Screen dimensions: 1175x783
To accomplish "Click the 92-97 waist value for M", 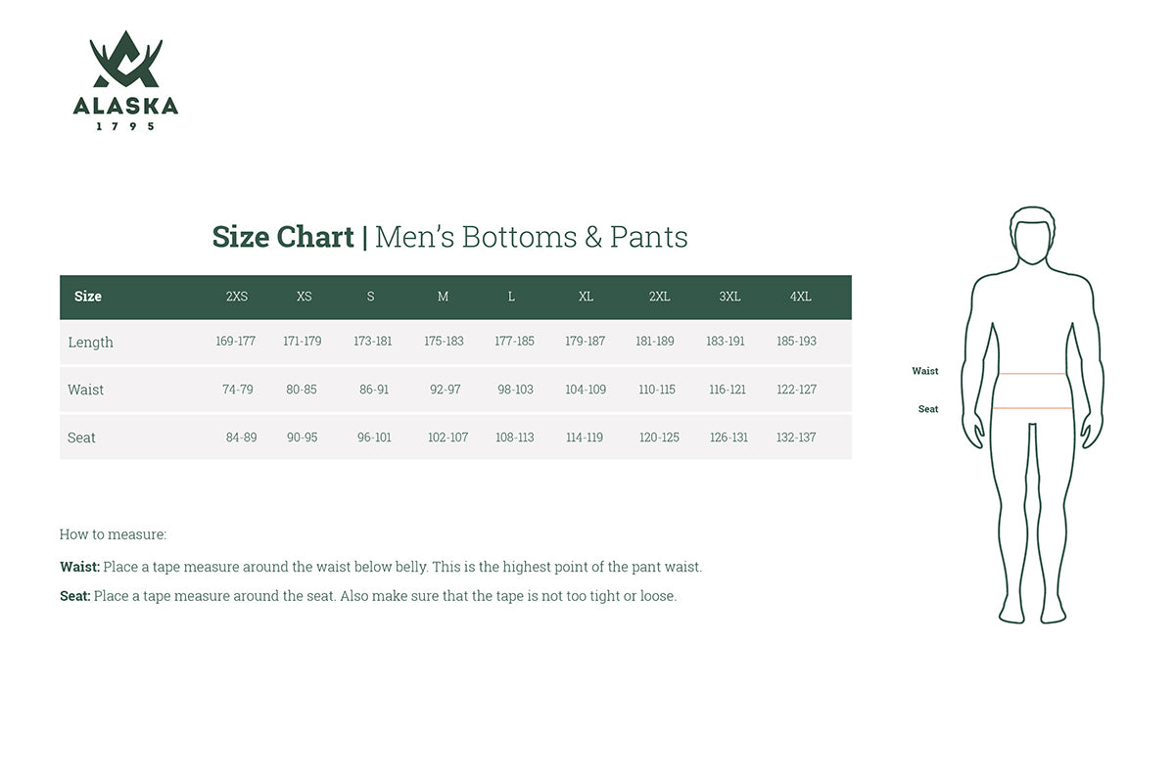I will 445,390.
